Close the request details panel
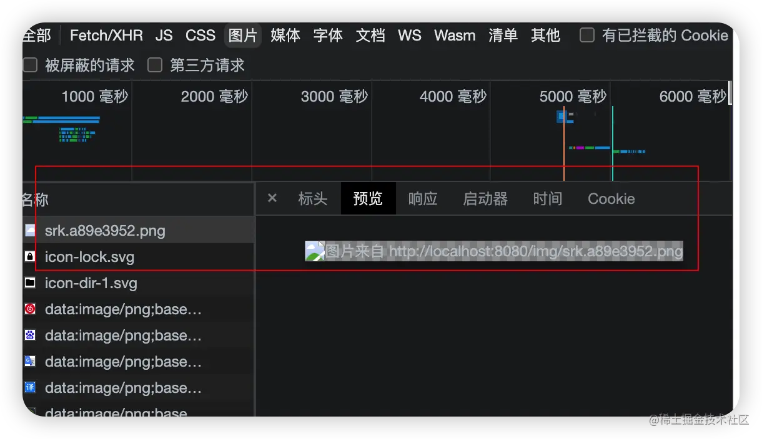Viewport: 762px width, 439px height. coord(272,198)
